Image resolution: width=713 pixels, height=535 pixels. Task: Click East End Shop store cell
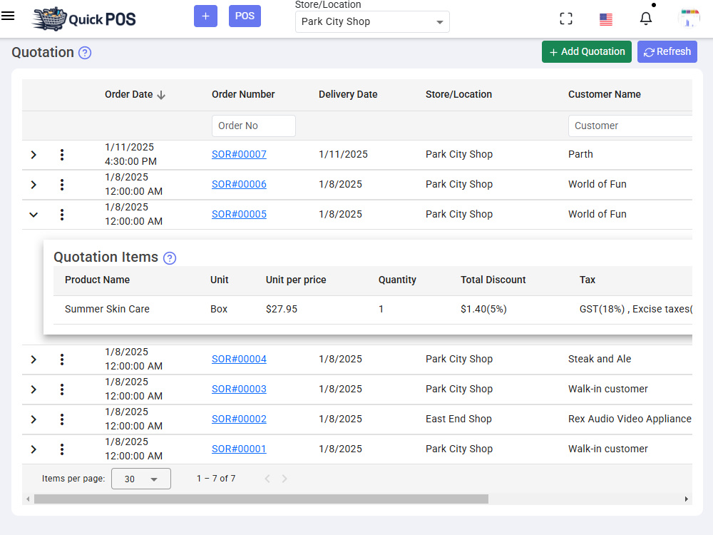point(458,419)
